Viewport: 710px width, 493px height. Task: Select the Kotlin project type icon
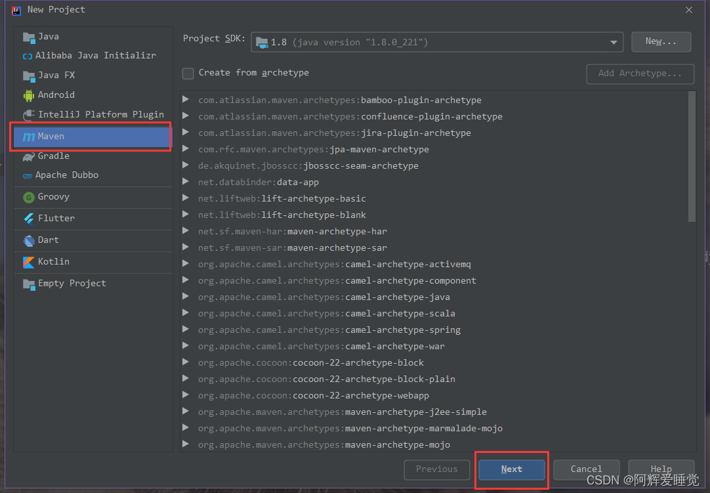click(x=28, y=261)
